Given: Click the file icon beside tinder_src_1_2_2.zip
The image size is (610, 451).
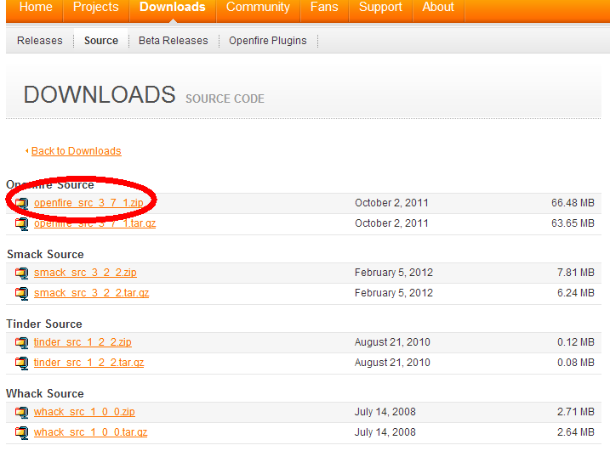Looking at the screenshot, I should (22, 342).
